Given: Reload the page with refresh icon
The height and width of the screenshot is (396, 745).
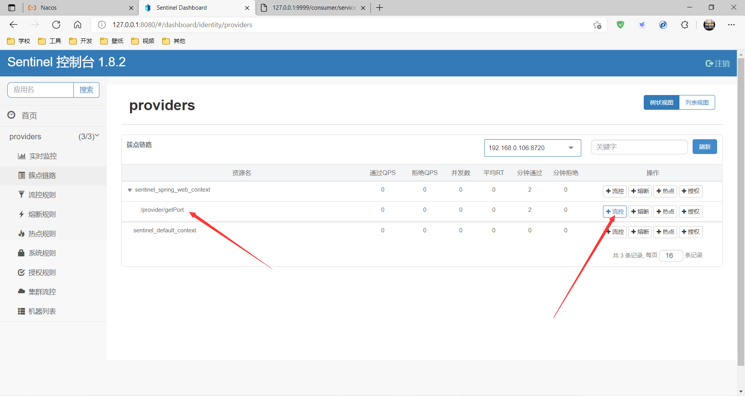Looking at the screenshot, I should (x=56, y=25).
